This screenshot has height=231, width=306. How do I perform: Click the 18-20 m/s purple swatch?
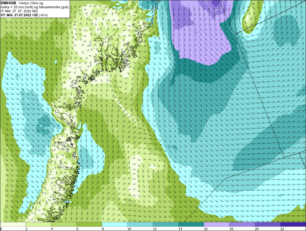[x=242, y=224]
